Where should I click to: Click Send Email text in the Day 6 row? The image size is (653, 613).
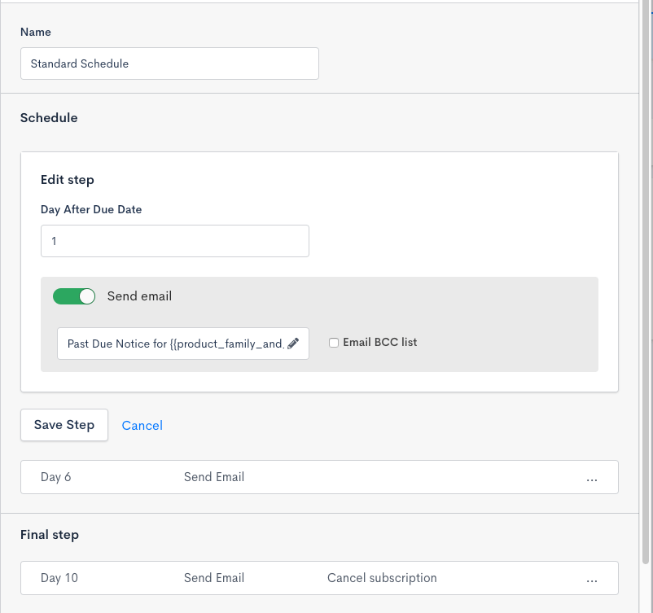[x=214, y=477]
